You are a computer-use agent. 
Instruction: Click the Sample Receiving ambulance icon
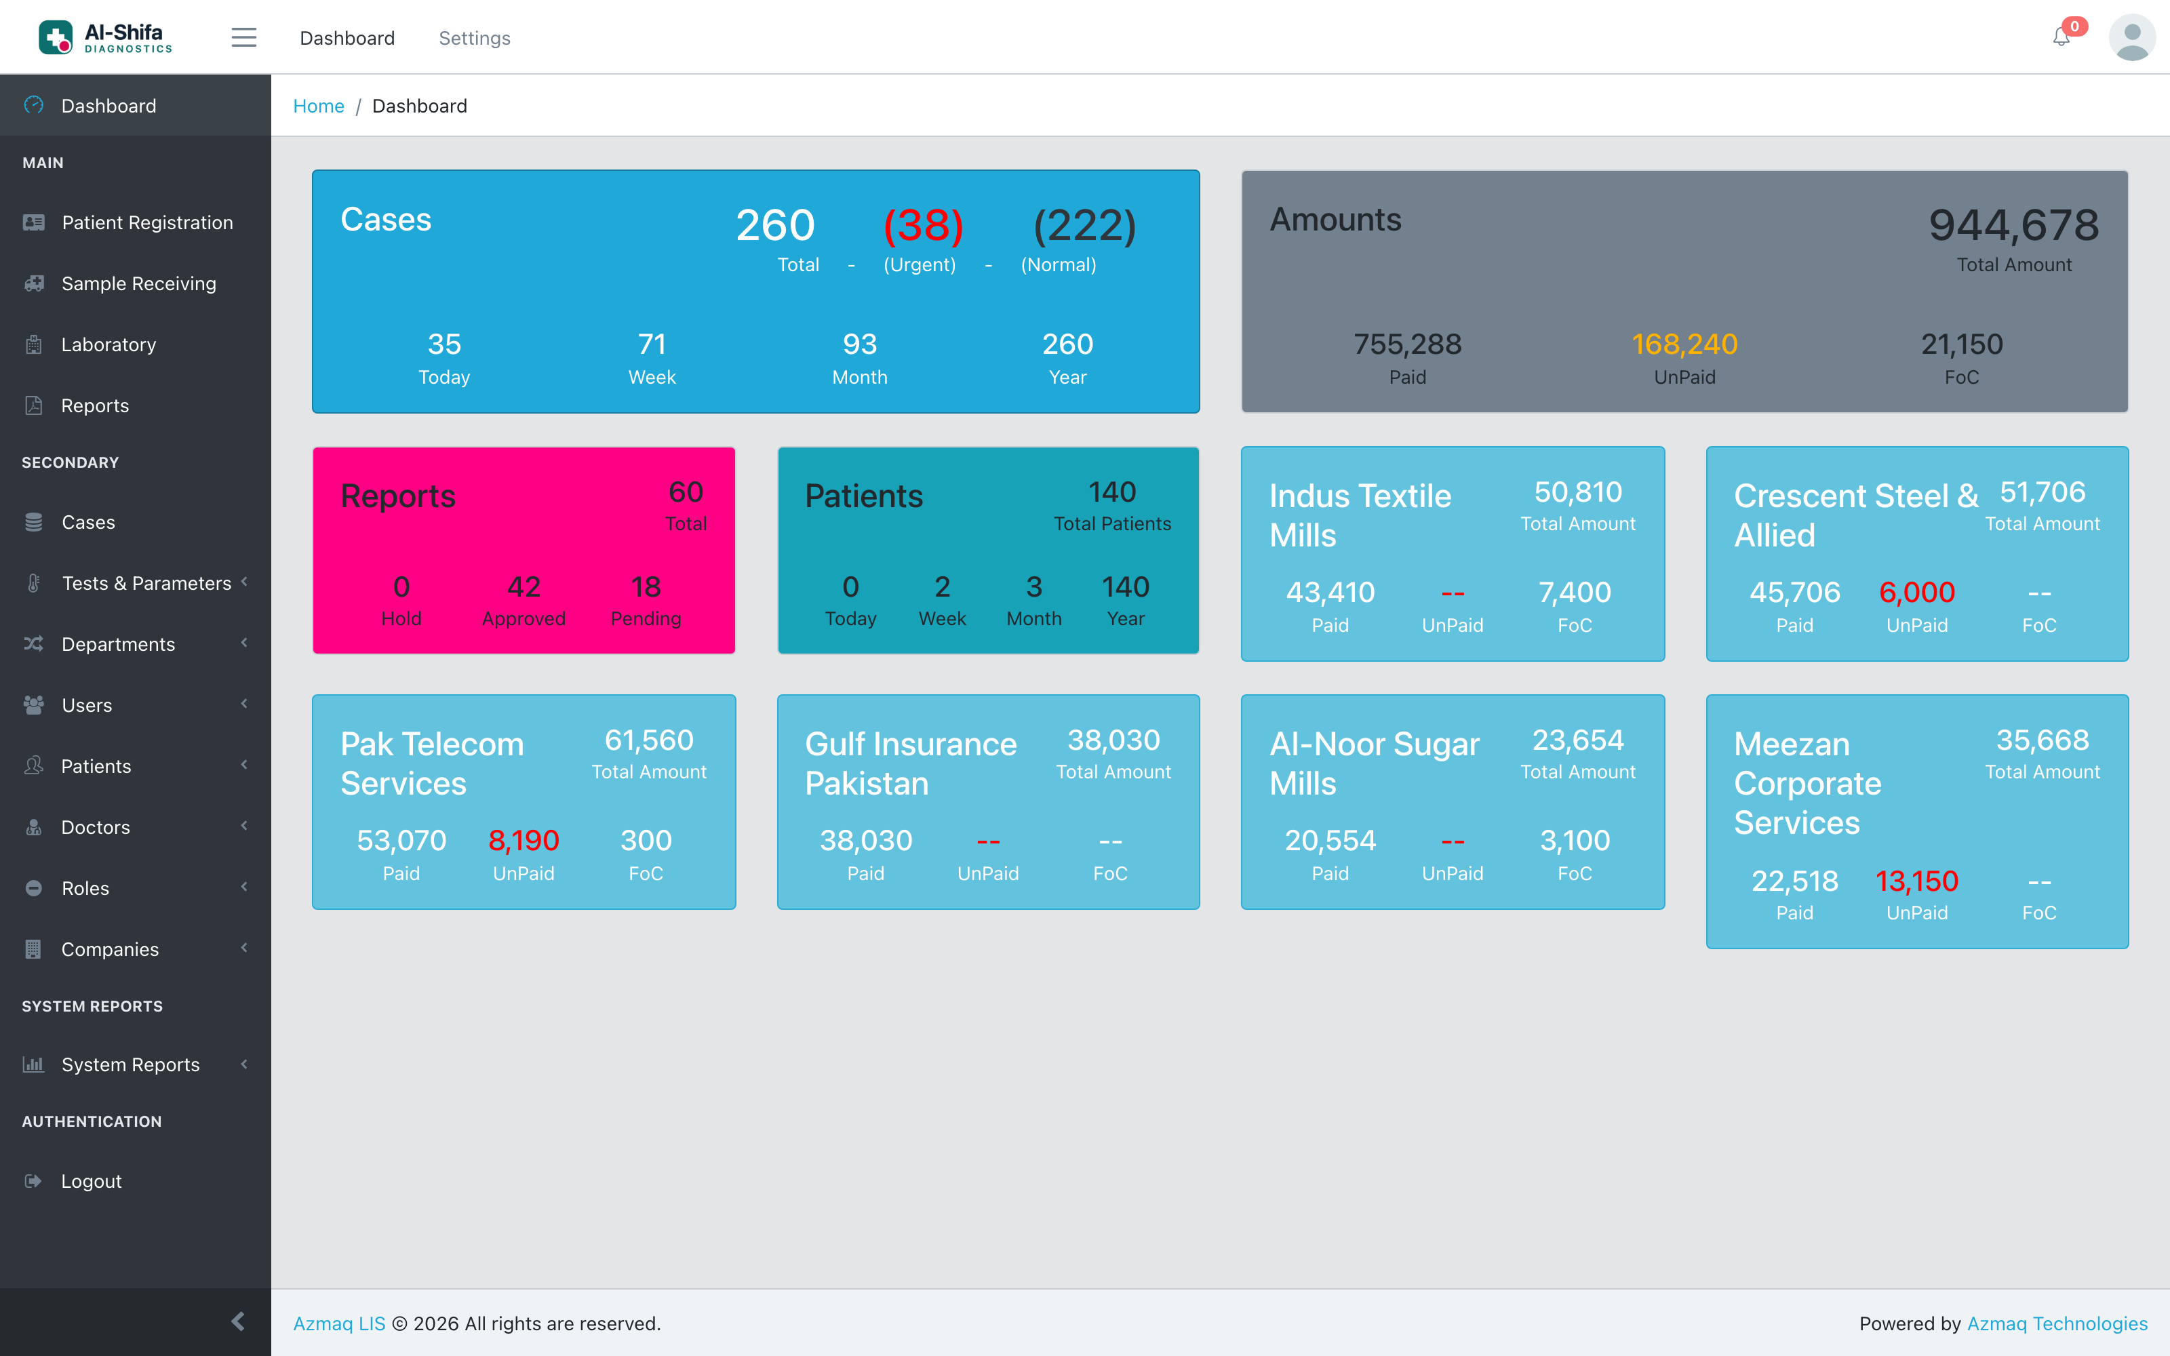[x=33, y=283]
